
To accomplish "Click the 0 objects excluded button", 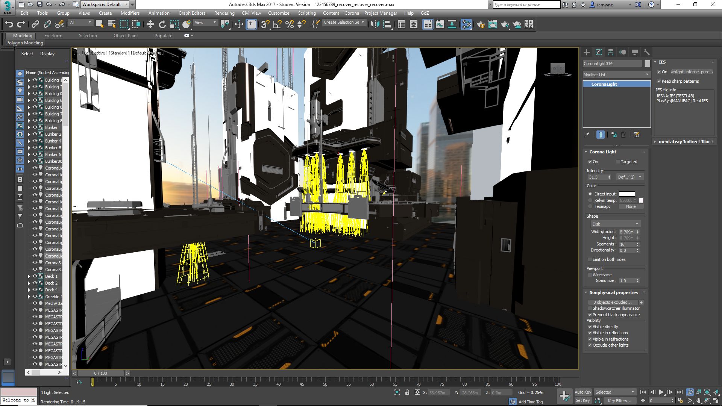I will pyautogui.click(x=612, y=302).
